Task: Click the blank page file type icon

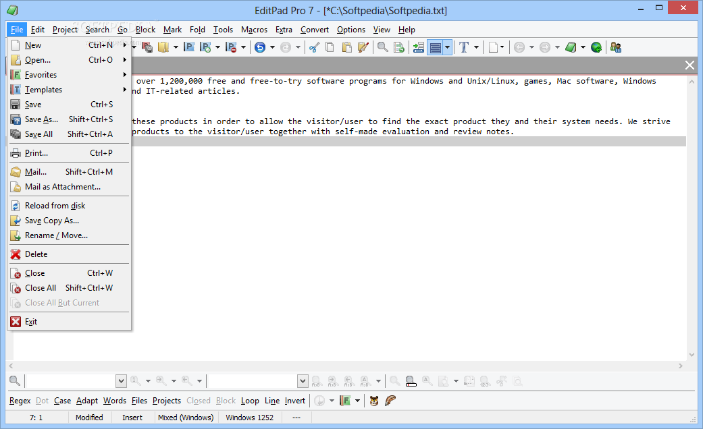Action: [493, 47]
